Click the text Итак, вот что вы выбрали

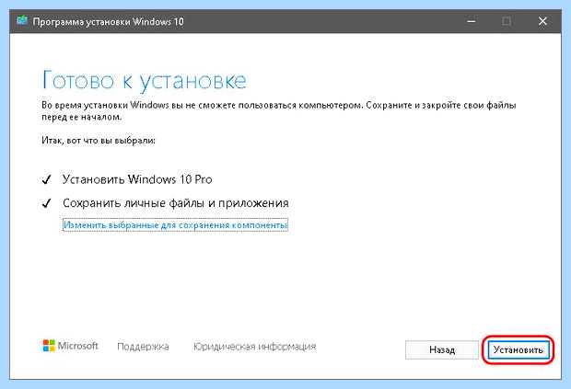coord(99,141)
